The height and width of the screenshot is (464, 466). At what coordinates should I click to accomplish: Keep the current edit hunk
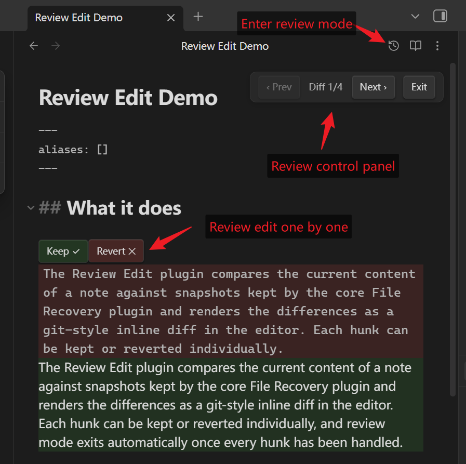pos(63,251)
